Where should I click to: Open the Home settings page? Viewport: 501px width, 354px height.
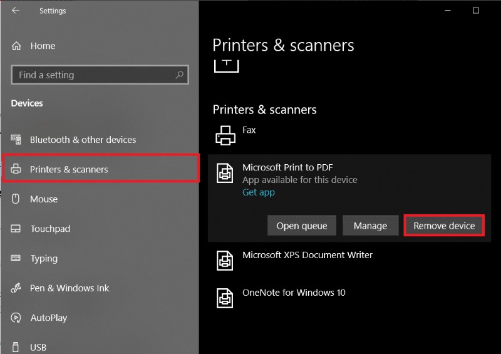(x=43, y=46)
